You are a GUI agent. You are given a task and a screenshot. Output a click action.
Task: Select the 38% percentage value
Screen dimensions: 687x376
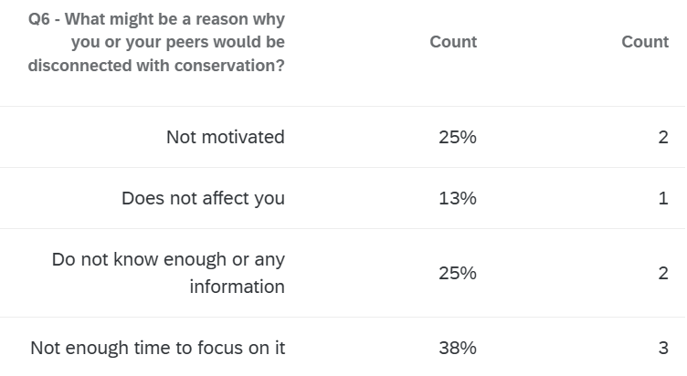[x=457, y=348]
